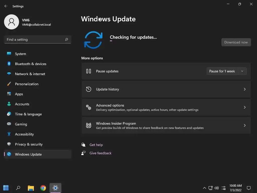
Task: Open the network tray icon
Action: [x=211, y=188]
